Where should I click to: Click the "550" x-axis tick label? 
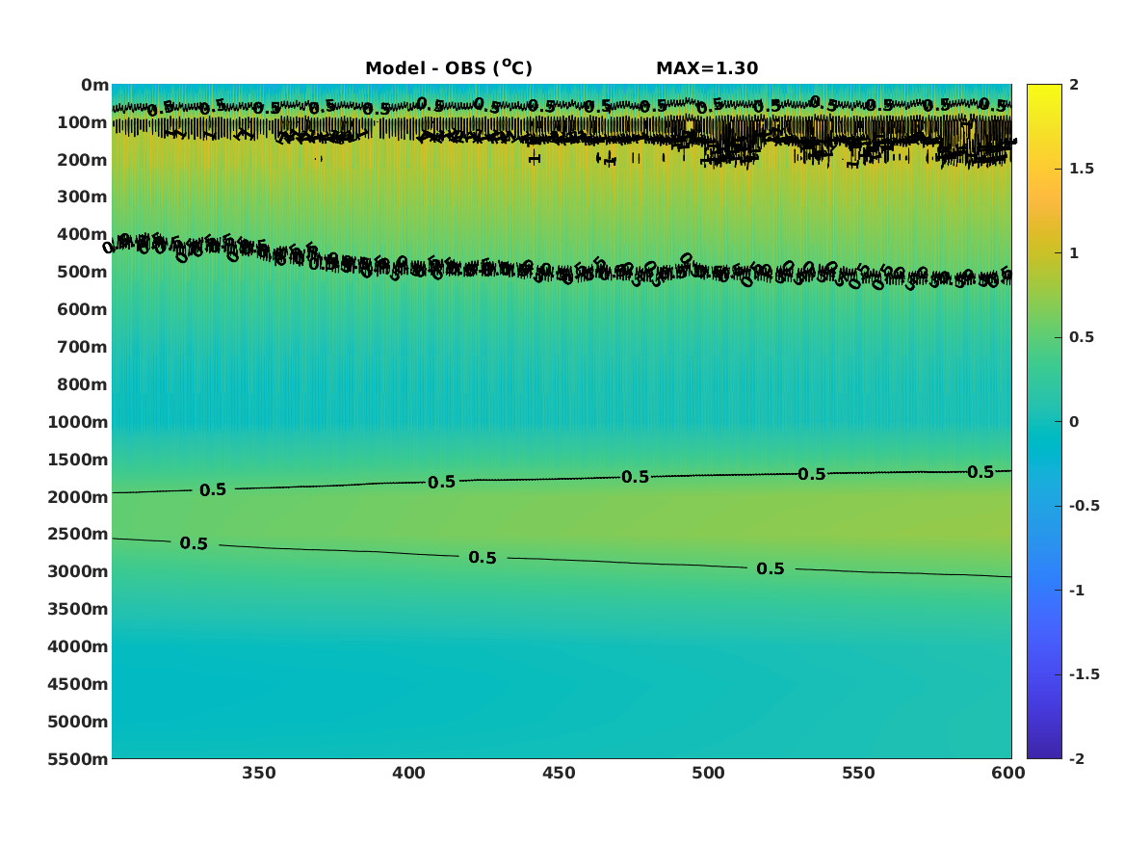coord(858,774)
